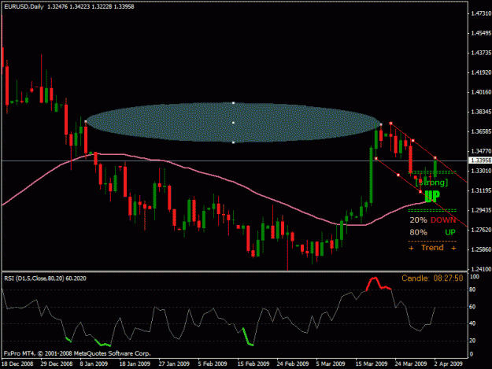Click the 1.29435 price axis value

481,210
